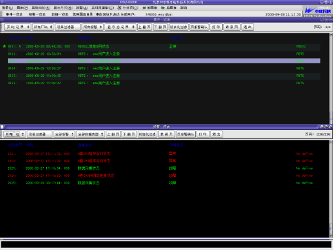Viewport: 333px width, 250px height.
Task: Open the 帮助 menu
Action: 183,8
